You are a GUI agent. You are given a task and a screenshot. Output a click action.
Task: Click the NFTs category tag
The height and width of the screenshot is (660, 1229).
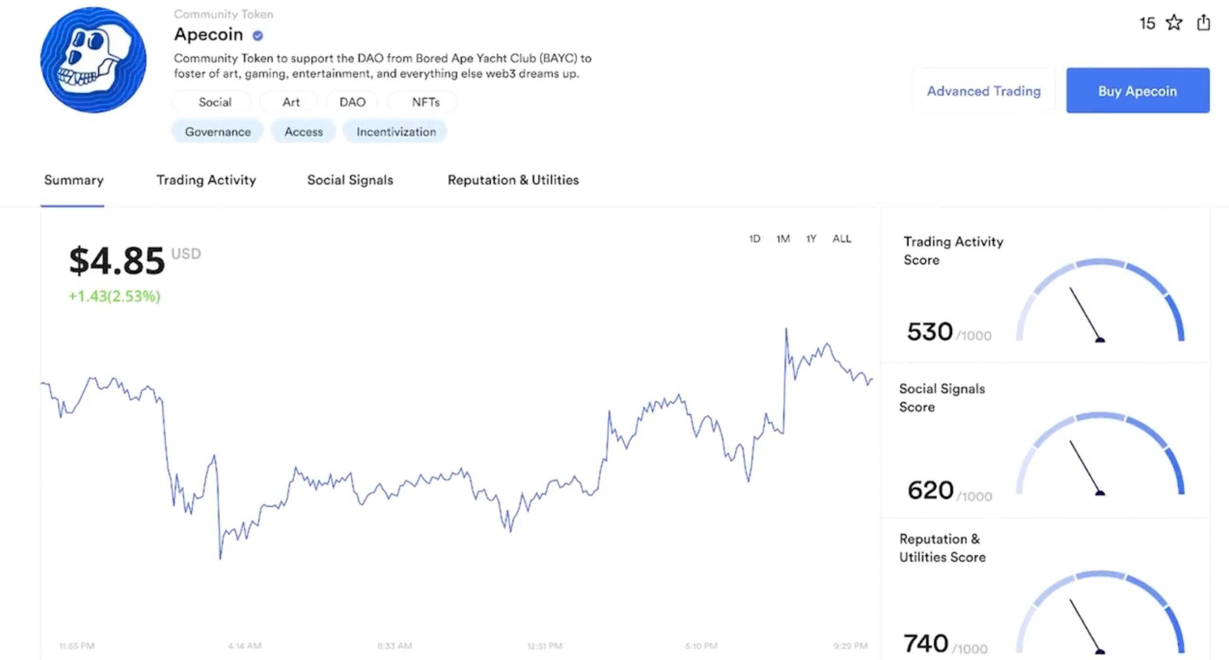click(x=426, y=102)
